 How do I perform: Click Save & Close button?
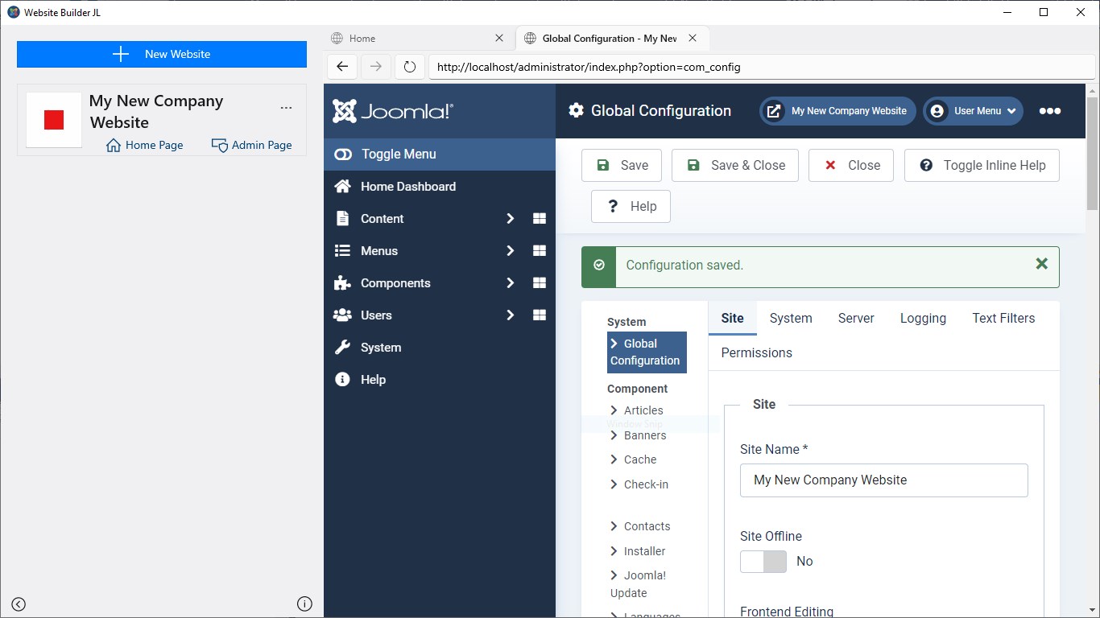coord(735,165)
